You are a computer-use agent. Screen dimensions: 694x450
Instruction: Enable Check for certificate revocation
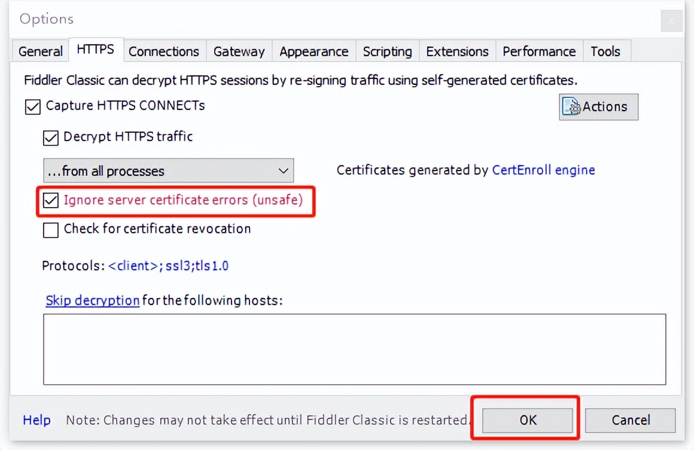(x=51, y=230)
